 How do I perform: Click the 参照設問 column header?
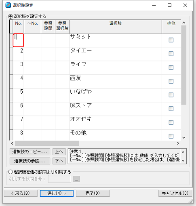pos(48,27)
